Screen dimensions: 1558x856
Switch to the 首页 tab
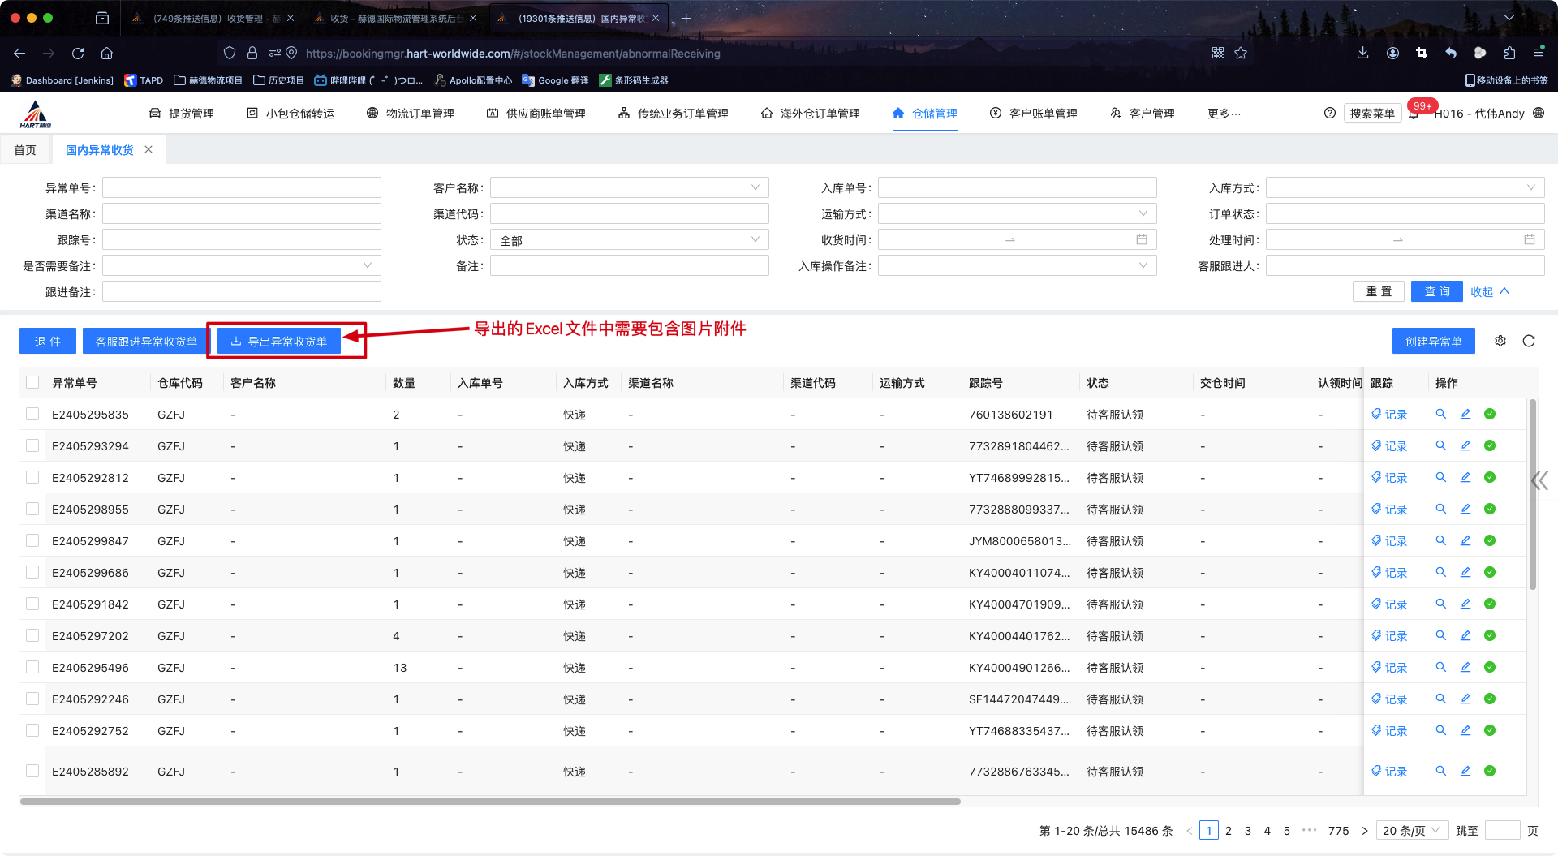click(x=25, y=150)
